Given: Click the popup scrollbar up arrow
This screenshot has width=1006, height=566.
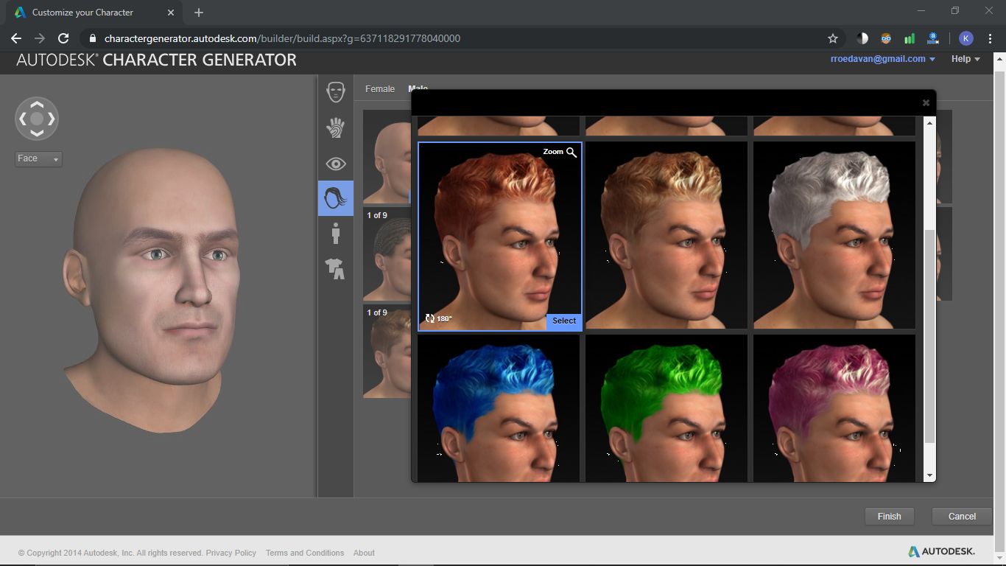Looking at the screenshot, I should [930, 122].
